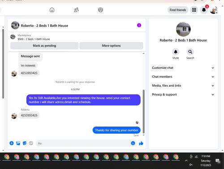Image resolution: width=224 pixels, height=169 pixels.
Task: Click the purple conversation info icon
Action: [x=139, y=25]
